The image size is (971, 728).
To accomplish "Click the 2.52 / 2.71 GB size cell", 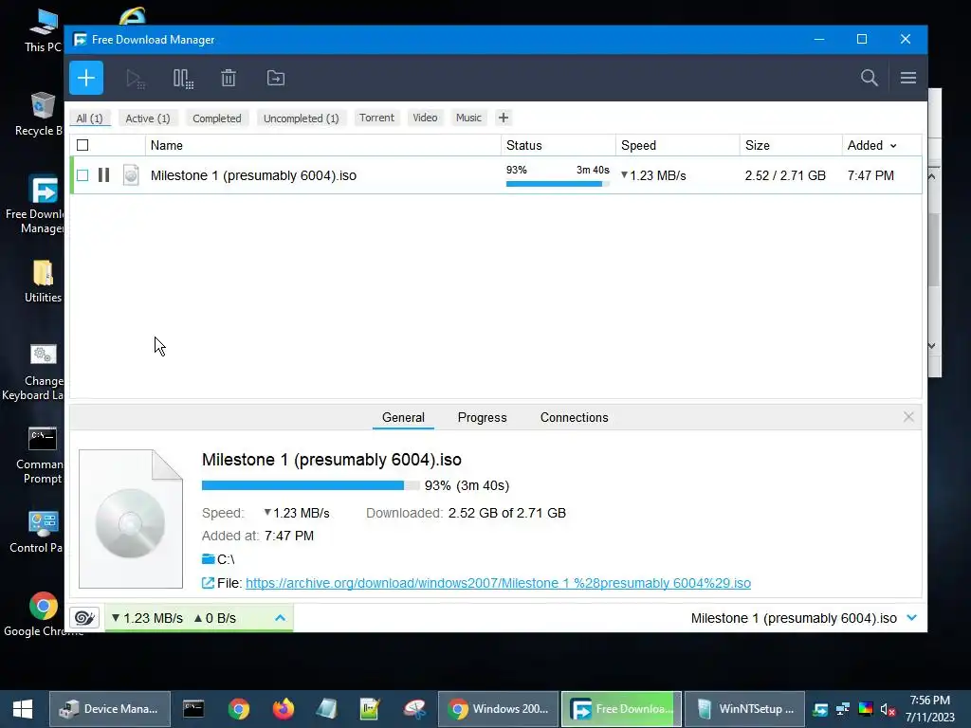I will 785,175.
